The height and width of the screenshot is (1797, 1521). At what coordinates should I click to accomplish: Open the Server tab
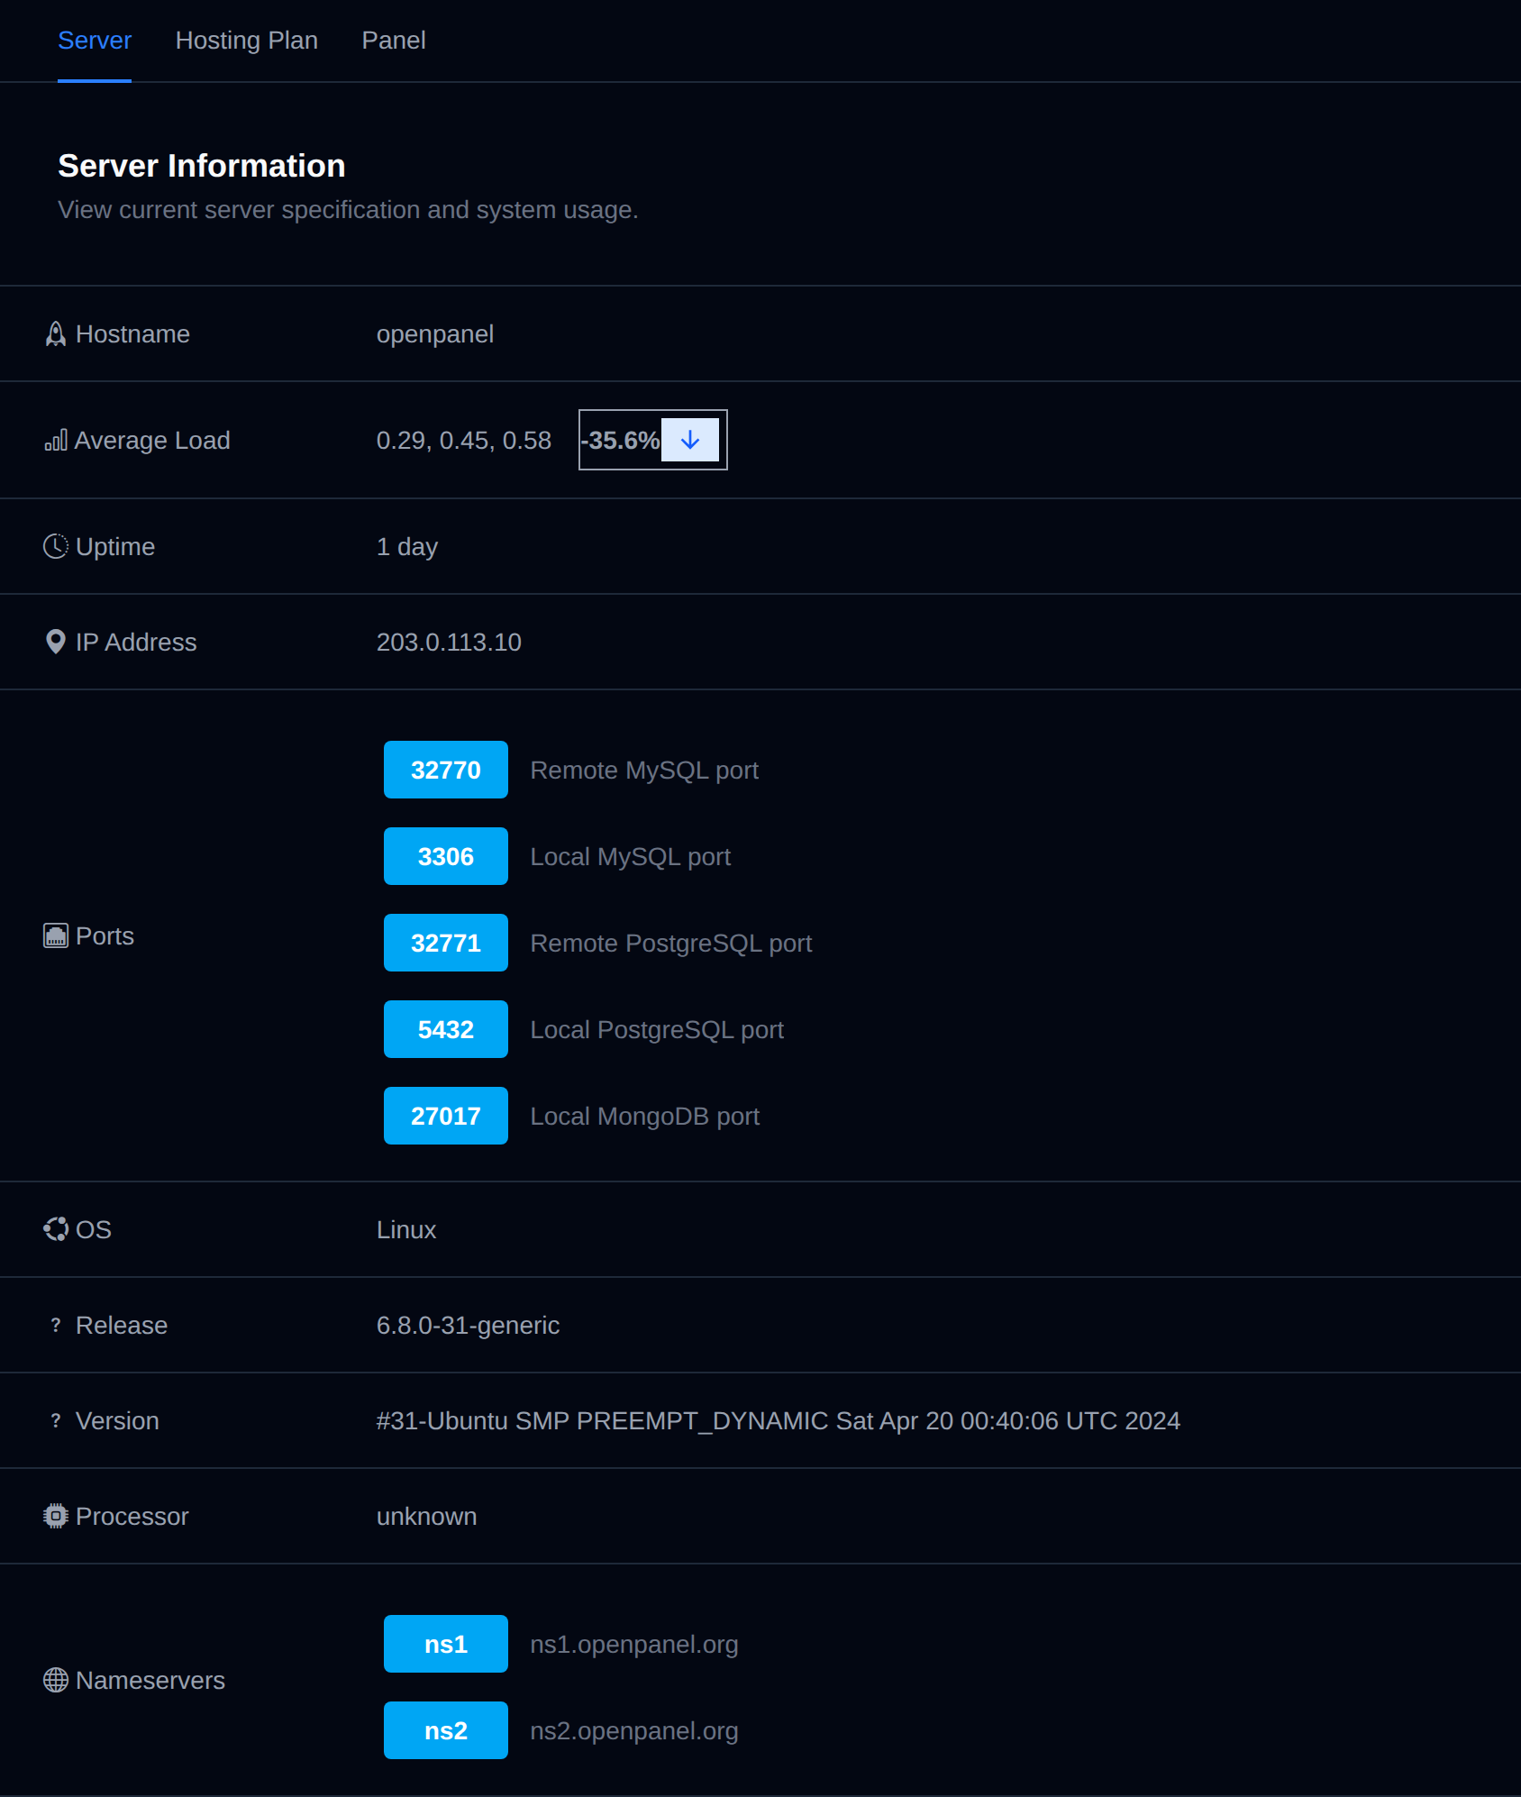pyautogui.click(x=95, y=41)
